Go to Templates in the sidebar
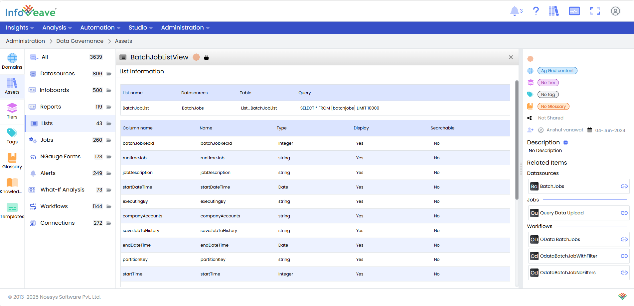 12,211
